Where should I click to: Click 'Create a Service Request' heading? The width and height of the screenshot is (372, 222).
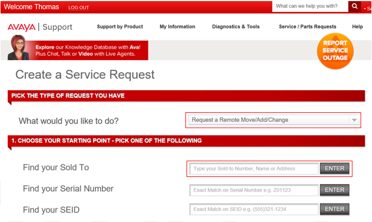[85, 74]
